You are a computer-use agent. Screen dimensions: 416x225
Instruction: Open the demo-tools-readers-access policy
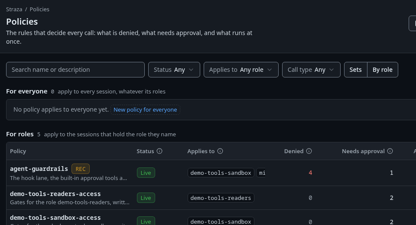coord(55,194)
